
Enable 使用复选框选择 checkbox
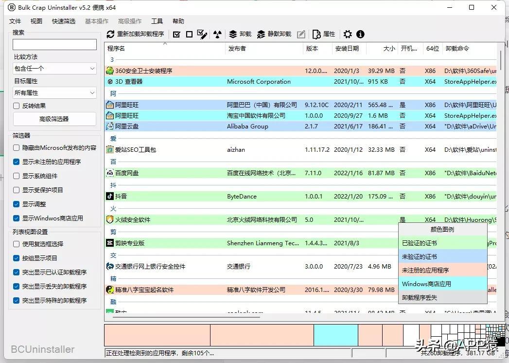(16, 244)
